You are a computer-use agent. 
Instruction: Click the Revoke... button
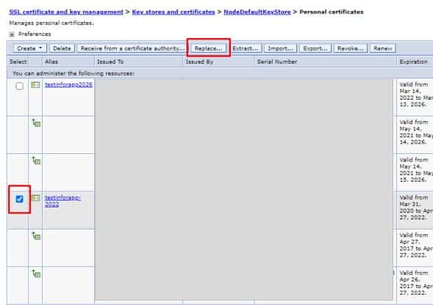pyautogui.click(x=351, y=48)
